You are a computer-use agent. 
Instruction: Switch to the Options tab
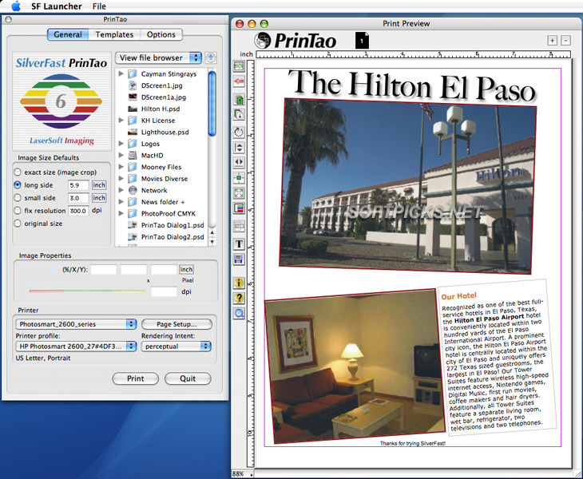pyautogui.click(x=161, y=34)
